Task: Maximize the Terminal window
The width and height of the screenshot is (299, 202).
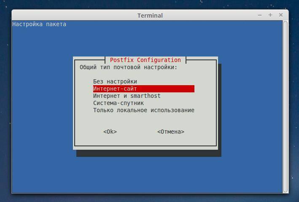Action: [x=270, y=15]
